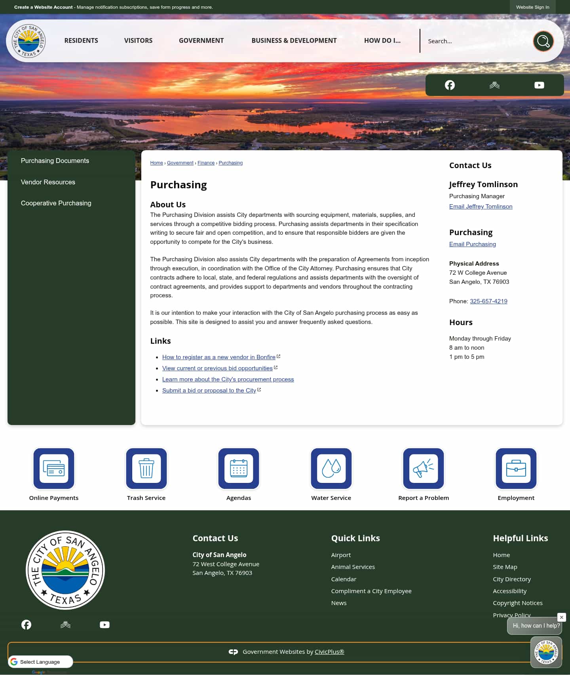Open Vendor Resources in sidebar
The height and width of the screenshot is (676, 570).
click(48, 182)
